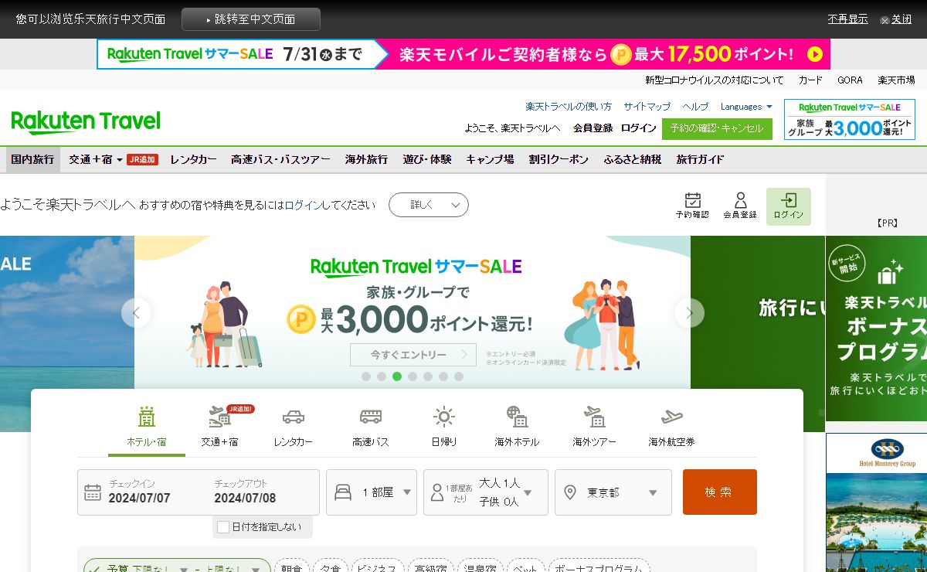Image resolution: width=927 pixels, height=572 pixels.
Task: Open the 旅行ガイド nav menu item
Action: [700, 160]
